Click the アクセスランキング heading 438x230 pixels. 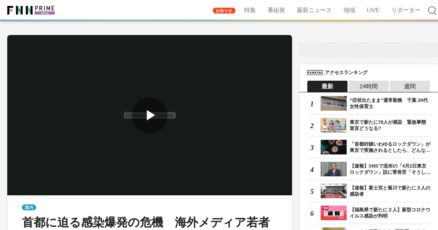(x=346, y=73)
